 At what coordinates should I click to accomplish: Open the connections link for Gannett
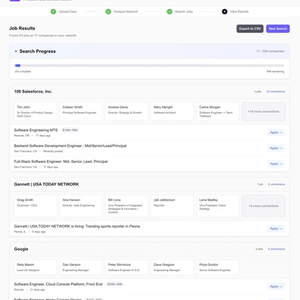tap(277, 184)
